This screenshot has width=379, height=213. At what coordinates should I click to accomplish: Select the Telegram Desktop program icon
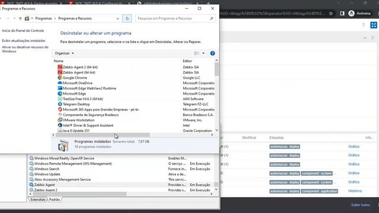click(60, 104)
